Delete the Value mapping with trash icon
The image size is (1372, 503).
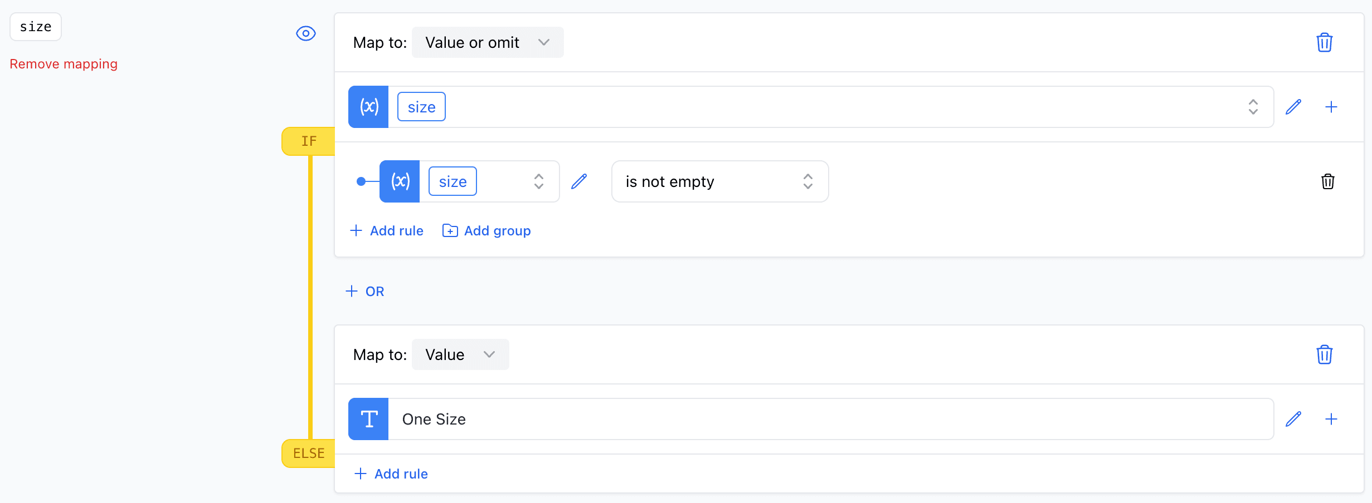pyautogui.click(x=1324, y=354)
